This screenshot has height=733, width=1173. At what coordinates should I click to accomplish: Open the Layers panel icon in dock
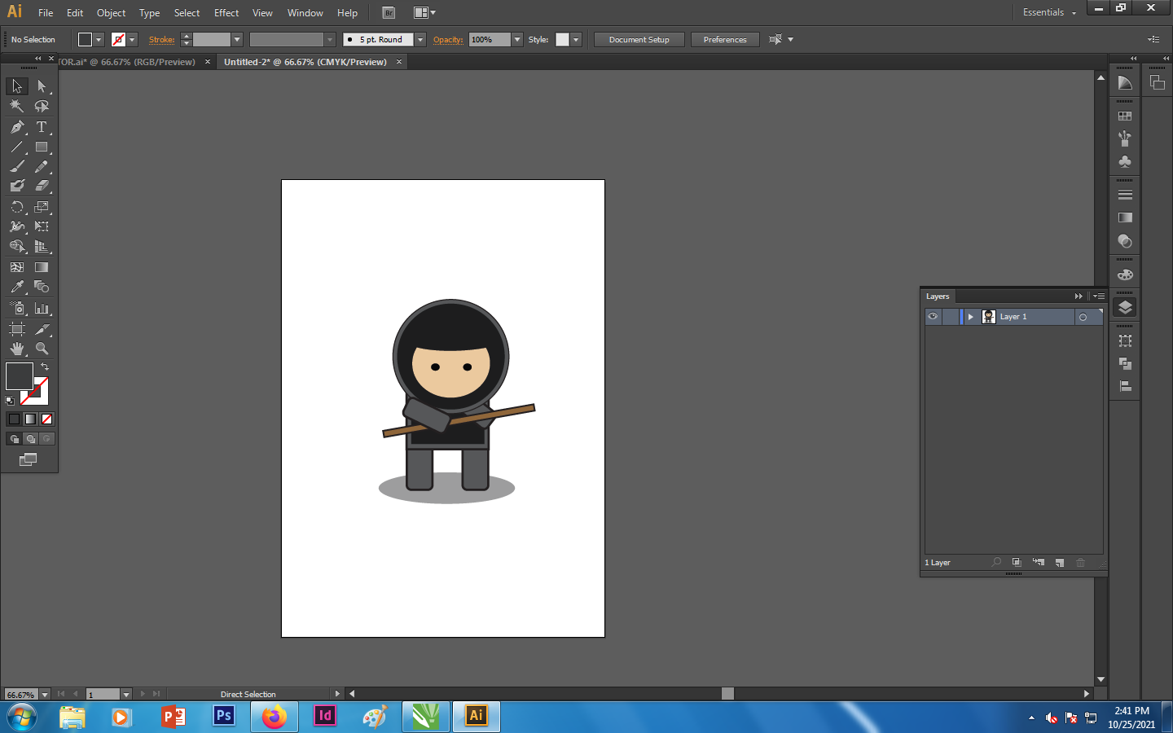click(1125, 307)
